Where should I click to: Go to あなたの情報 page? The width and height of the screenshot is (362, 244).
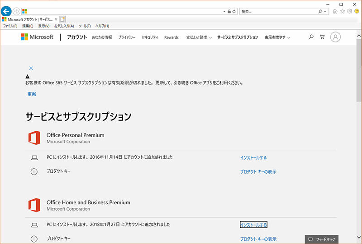[x=102, y=37]
